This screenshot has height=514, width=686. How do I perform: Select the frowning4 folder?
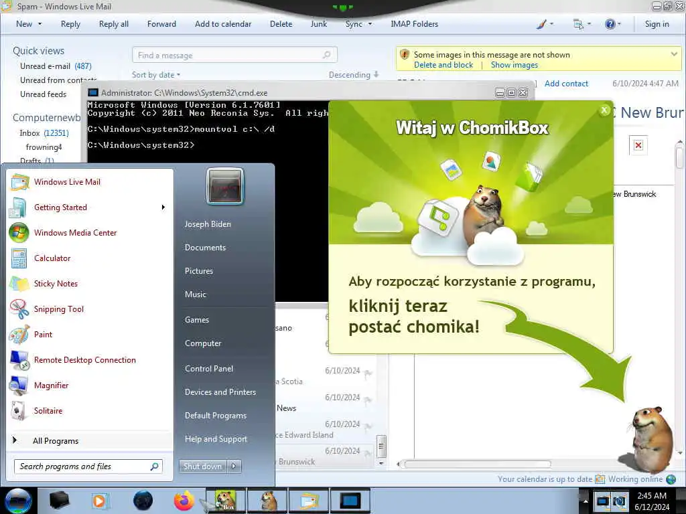pos(44,147)
